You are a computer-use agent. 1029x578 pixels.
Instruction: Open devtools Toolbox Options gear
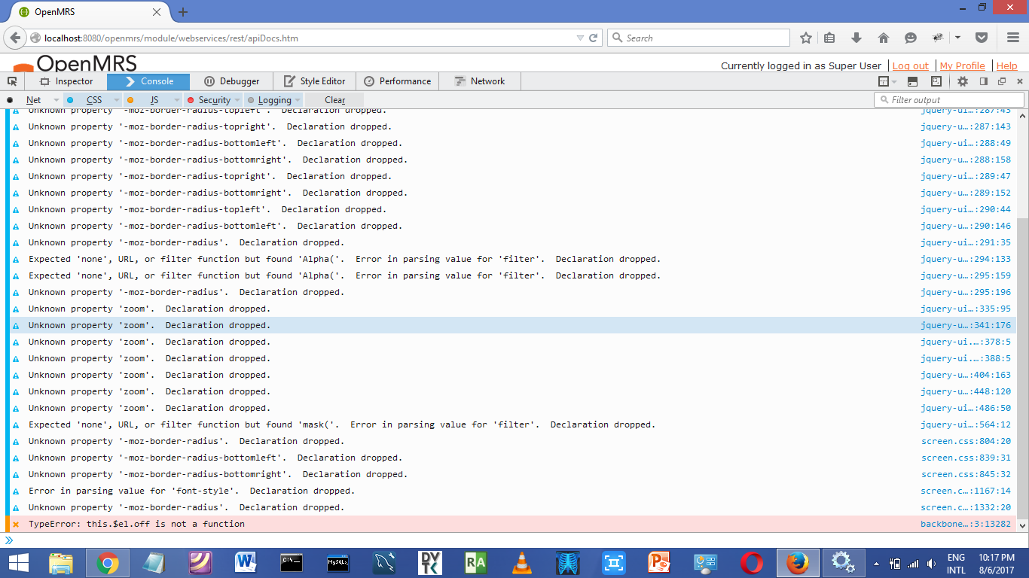point(963,81)
